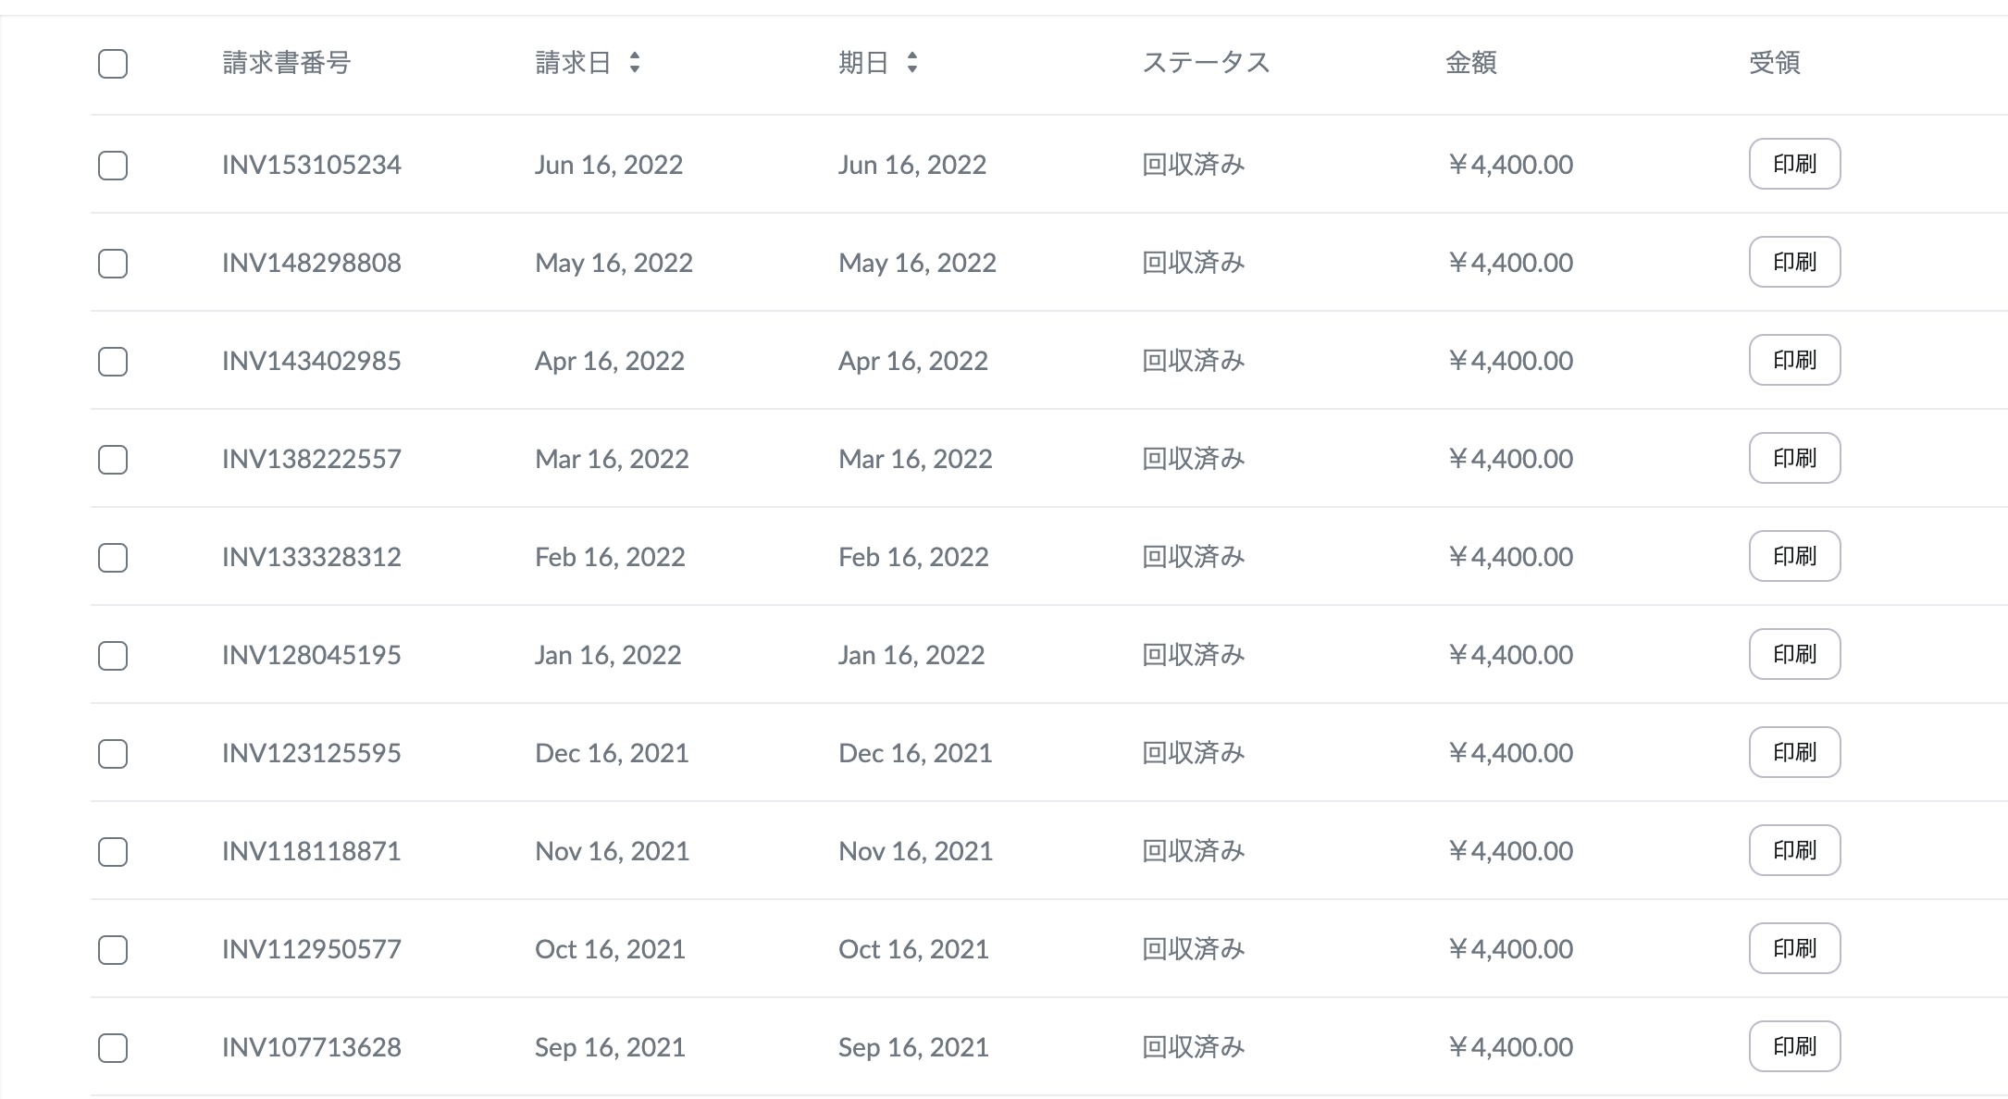The height and width of the screenshot is (1099, 2008).
Task: Select checkbox for invoice INV153105234
Action: pyautogui.click(x=113, y=166)
